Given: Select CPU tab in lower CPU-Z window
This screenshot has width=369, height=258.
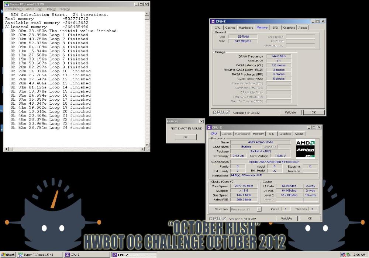Looking at the screenshot, I should point(214,133).
